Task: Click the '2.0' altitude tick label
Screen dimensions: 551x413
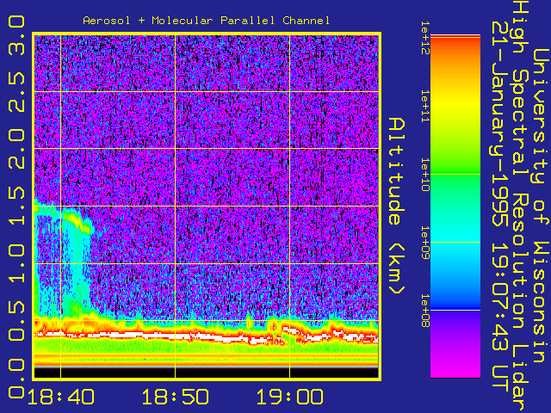Action: [16, 149]
